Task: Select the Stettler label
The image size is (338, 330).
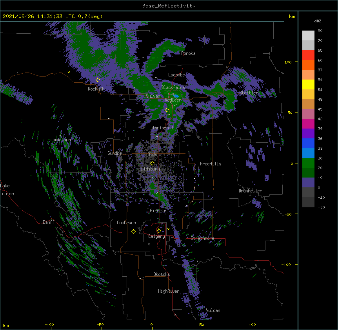Action: click(x=249, y=93)
